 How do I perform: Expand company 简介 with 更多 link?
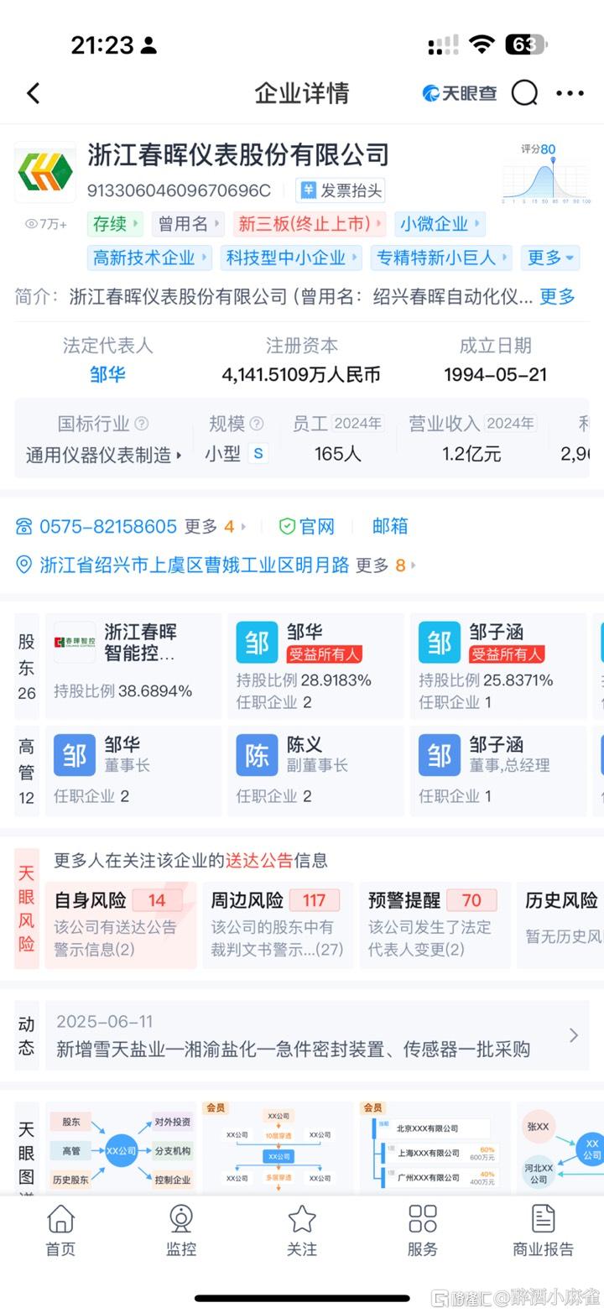point(557,296)
